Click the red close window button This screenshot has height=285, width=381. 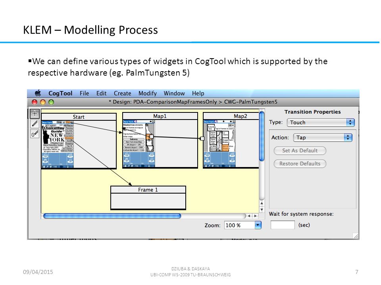(35, 102)
